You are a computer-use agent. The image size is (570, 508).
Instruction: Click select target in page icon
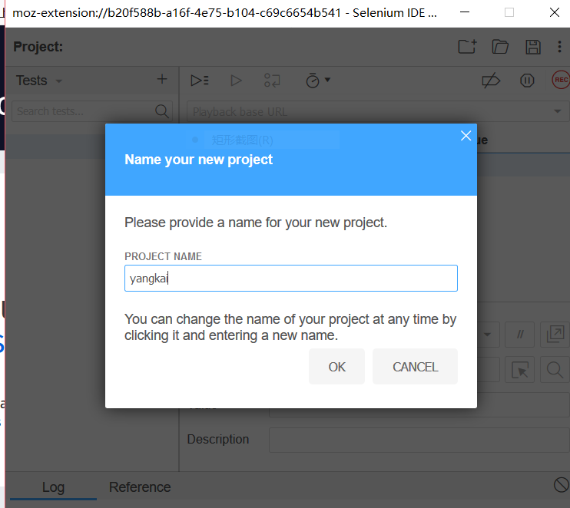click(x=520, y=370)
